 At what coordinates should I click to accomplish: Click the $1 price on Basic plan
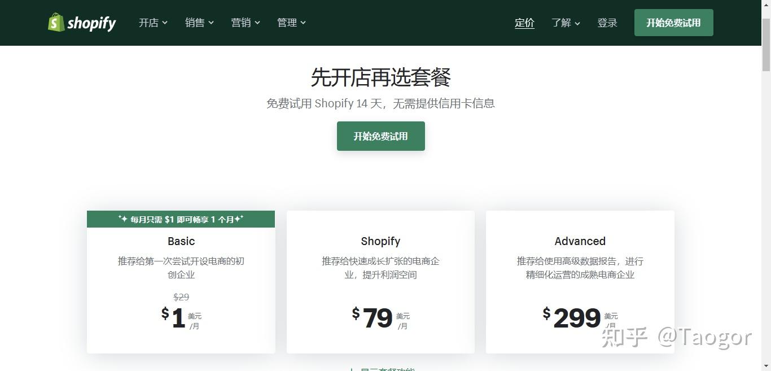point(174,318)
